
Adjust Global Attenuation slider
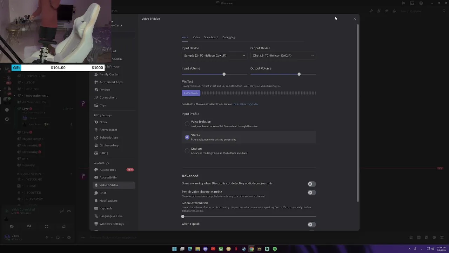[183, 216]
